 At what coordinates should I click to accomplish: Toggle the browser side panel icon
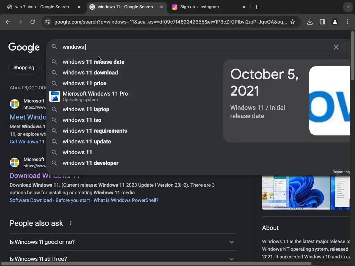click(322, 22)
